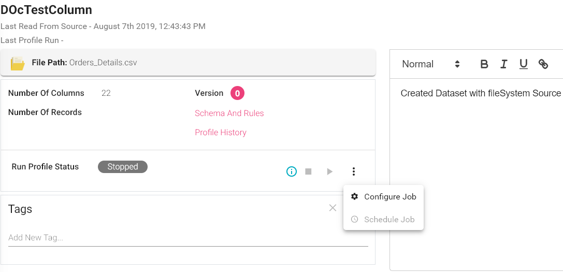Viewport: 563px width, 272px height.
Task: Click the Stopped status chip
Action: 123,167
